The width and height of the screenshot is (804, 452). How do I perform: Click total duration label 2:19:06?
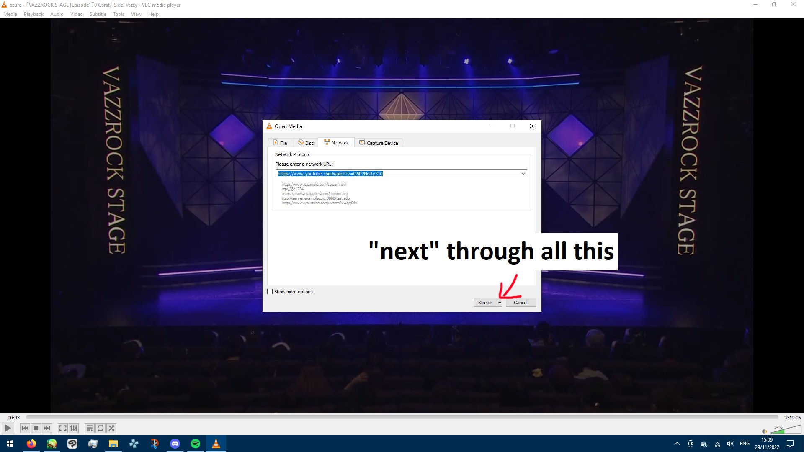793,418
